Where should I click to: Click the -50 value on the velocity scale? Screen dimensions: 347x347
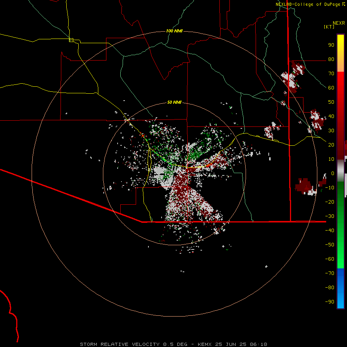point(330,245)
